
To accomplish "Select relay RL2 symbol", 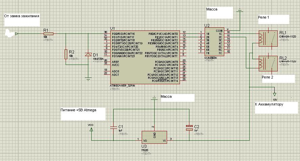I will [268, 63].
